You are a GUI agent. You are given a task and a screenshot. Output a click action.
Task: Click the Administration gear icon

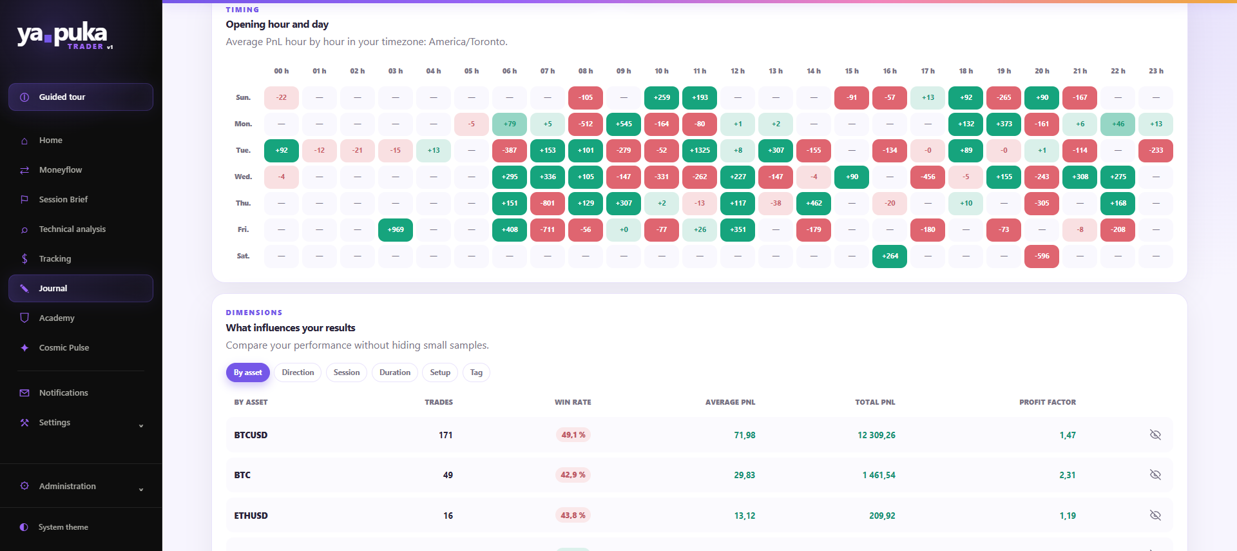(x=24, y=486)
